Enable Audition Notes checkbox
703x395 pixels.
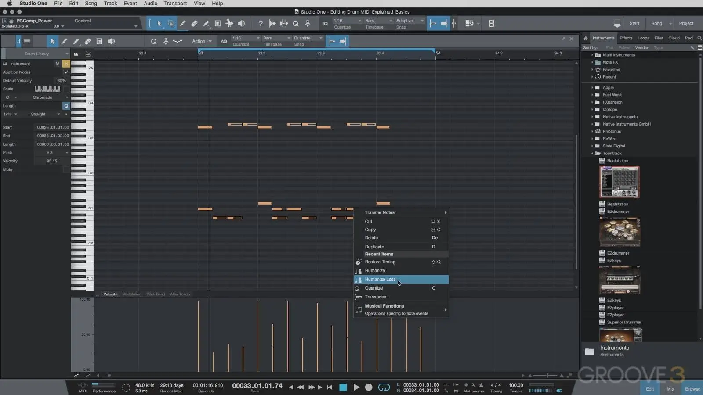coord(66,72)
